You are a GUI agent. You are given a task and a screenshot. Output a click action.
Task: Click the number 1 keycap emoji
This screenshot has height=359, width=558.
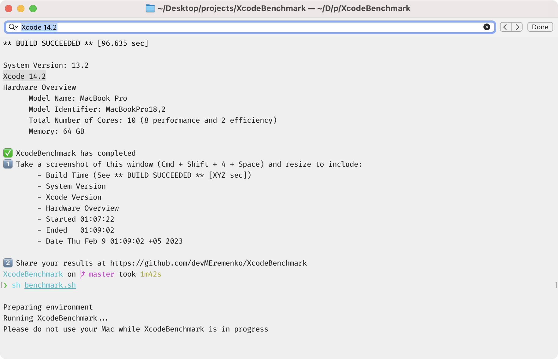point(8,164)
